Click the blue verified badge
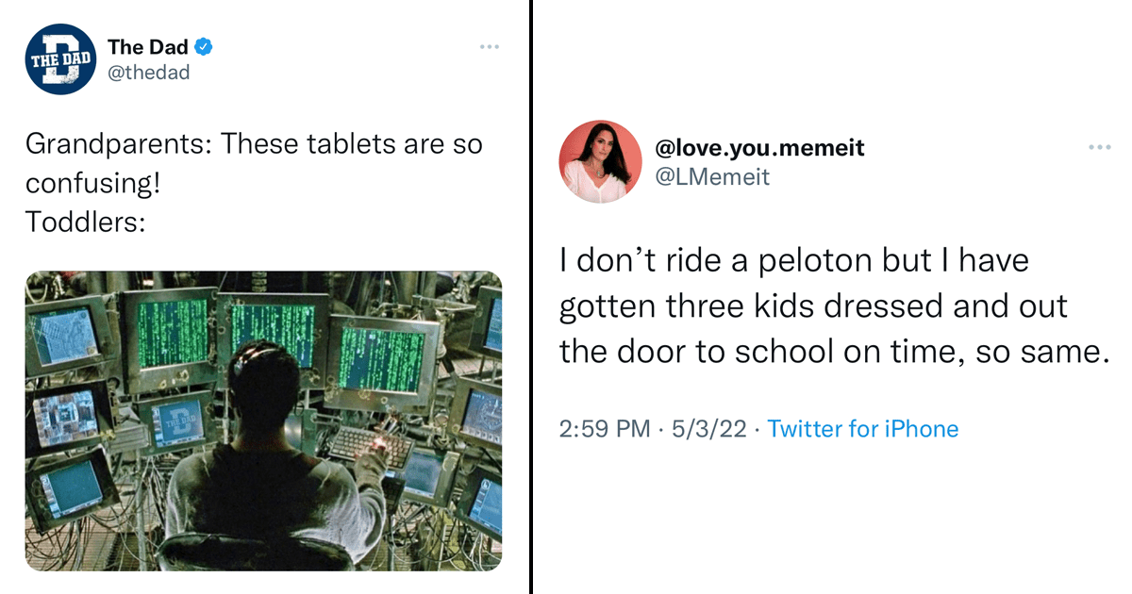The width and height of the screenshot is (1132, 594). pos(203,47)
